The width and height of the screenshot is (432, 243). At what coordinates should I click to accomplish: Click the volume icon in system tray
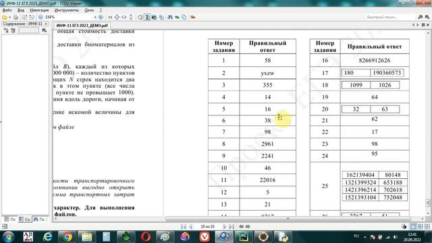tap(396, 237)
